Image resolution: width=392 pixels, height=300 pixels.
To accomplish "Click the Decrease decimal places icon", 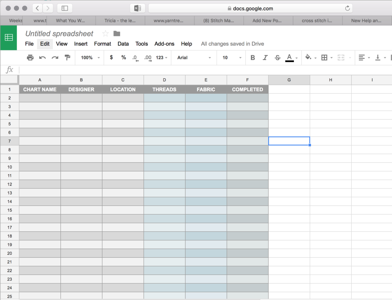I will pyautogui.click(x=135, y=58).
